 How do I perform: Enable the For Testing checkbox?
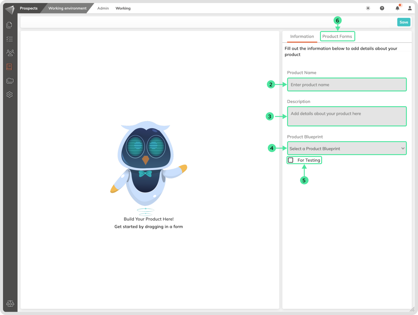click(x=291, y=160)
